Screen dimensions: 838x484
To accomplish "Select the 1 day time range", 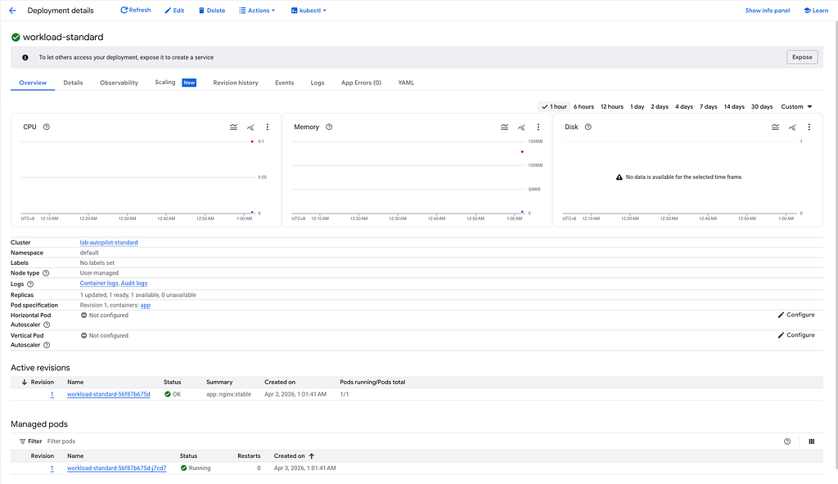I will pos(637,107).
